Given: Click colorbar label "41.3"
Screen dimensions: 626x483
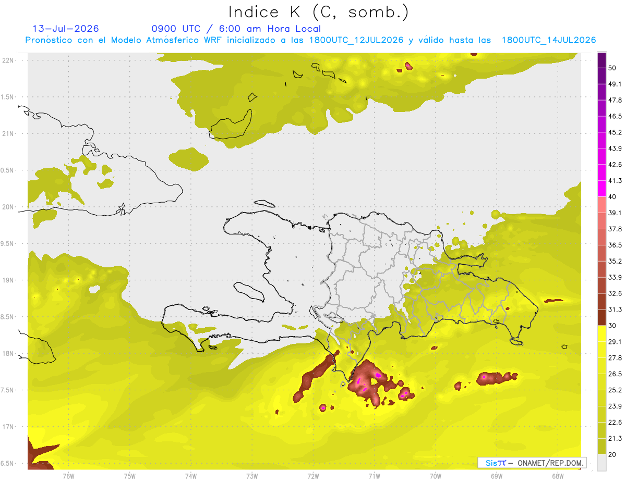Looking at the screenshot, I should 615,181.
